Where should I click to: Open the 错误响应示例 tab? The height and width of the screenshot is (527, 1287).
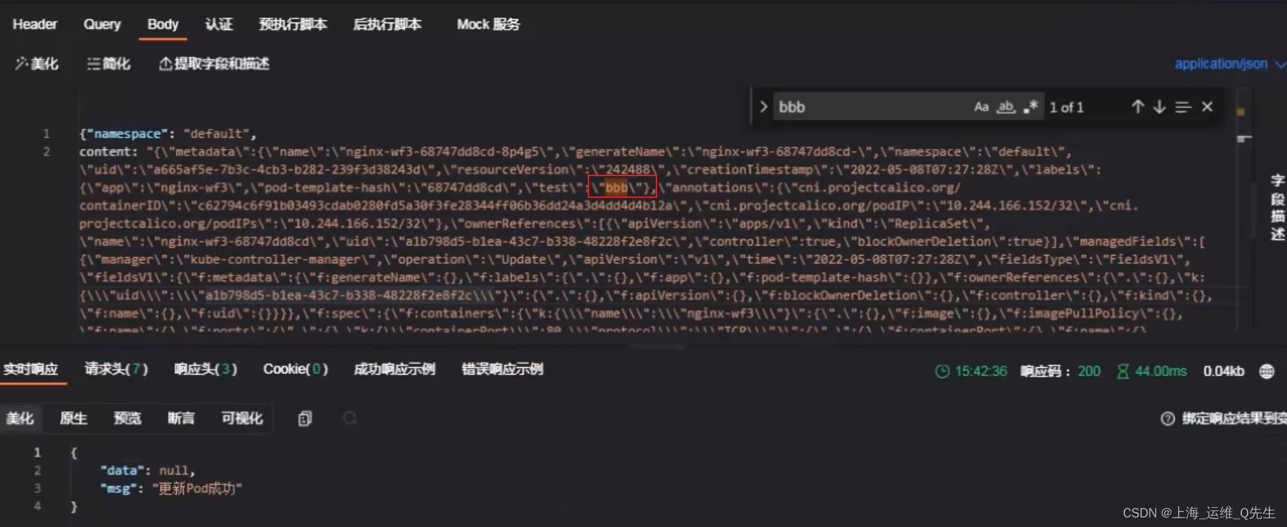click(x=502, y=369)
